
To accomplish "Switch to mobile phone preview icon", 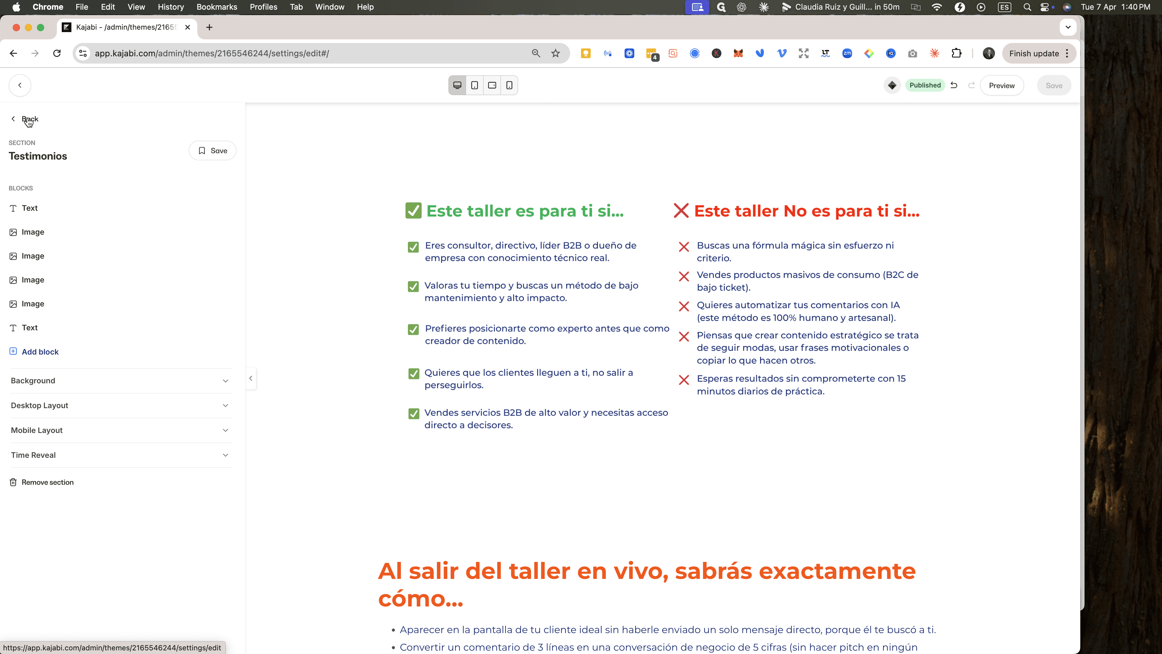I will pyautogui.click(x=509, y=85).
